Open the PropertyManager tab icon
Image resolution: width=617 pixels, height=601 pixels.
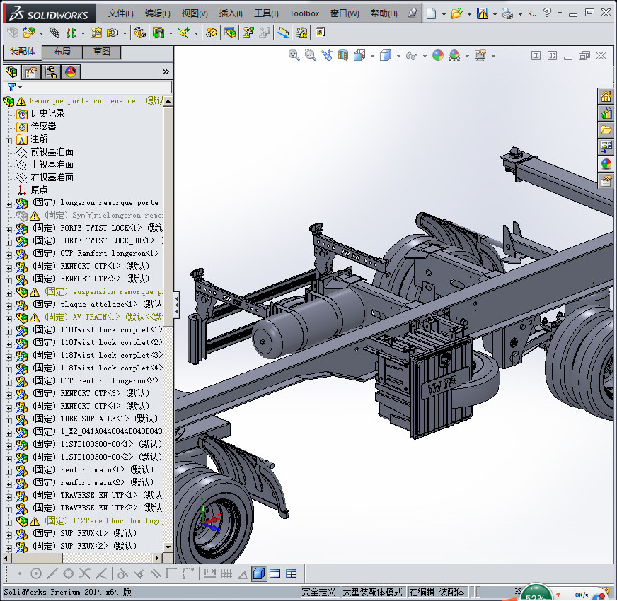pyautogui.click(x=30, y=71)
